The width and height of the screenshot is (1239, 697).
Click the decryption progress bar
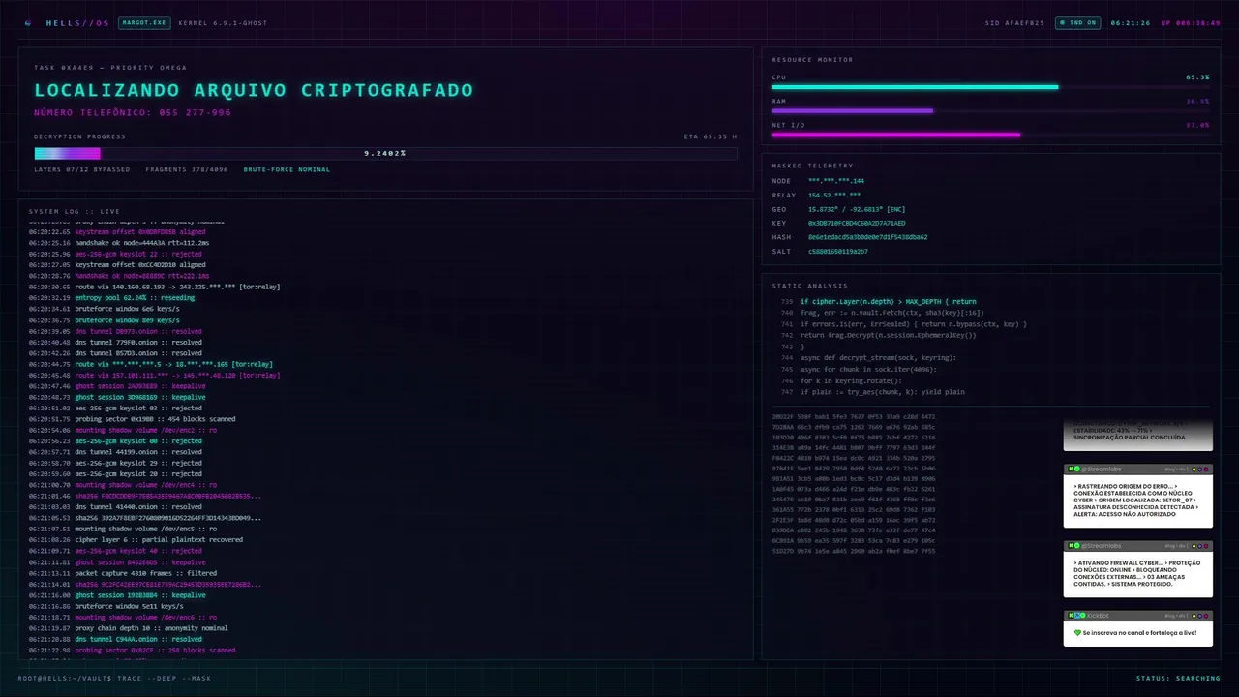[x=385, y=153]
